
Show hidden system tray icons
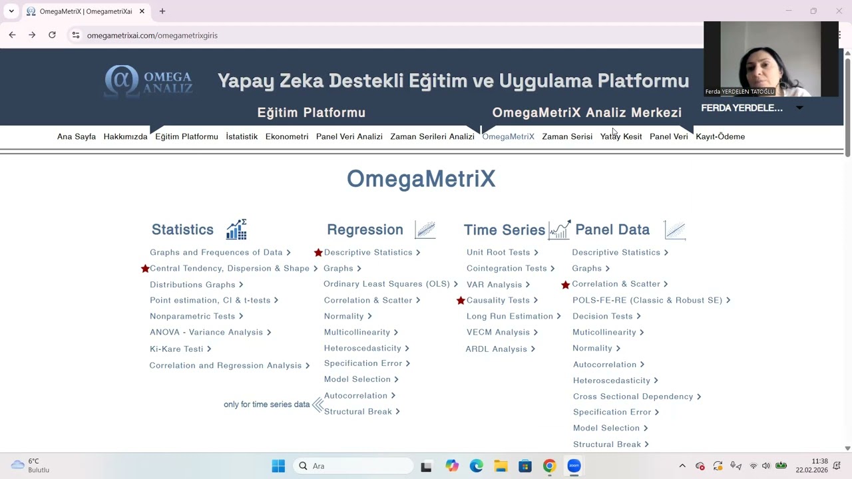click(682, 466)
